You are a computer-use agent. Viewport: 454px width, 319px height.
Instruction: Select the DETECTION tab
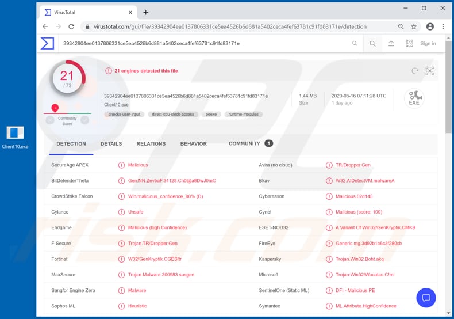pyautogui.click(x=71, y=144)
